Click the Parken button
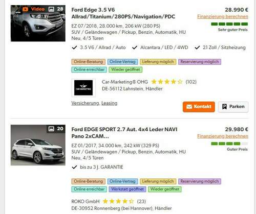This screenshot has width=256, height=214. pos(233,107)
